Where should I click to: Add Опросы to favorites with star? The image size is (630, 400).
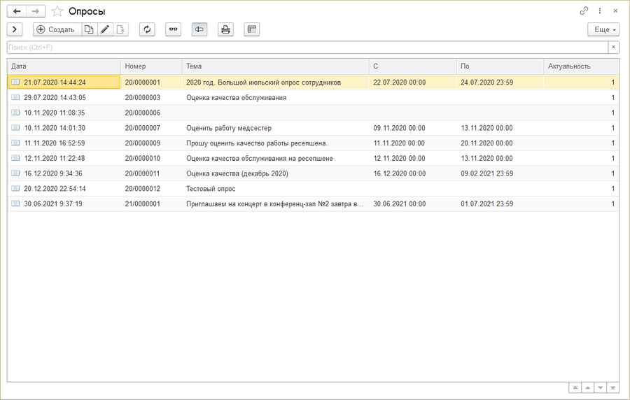[x=57, y=11]
